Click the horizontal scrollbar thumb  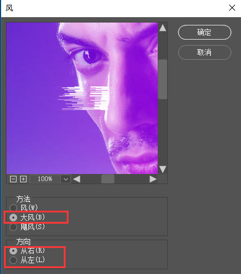click(108, 179)
